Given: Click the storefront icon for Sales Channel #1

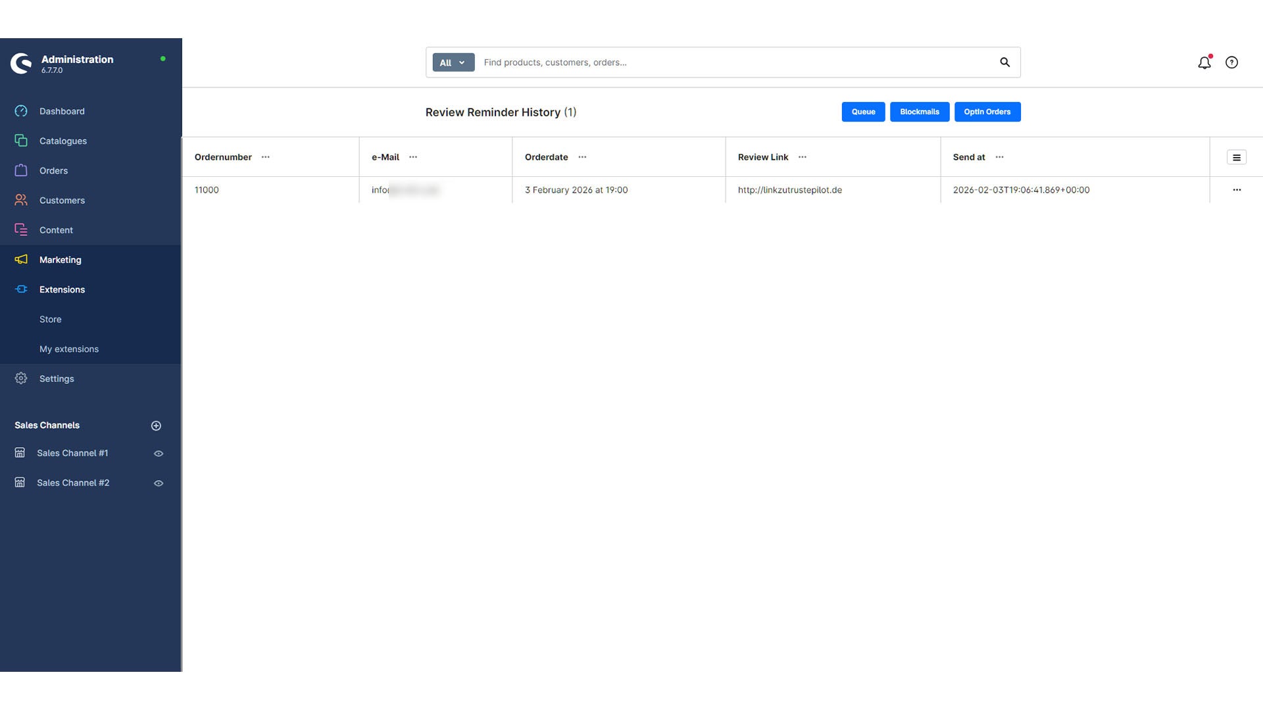Looking at the screenshot, I should click(20, 453).
